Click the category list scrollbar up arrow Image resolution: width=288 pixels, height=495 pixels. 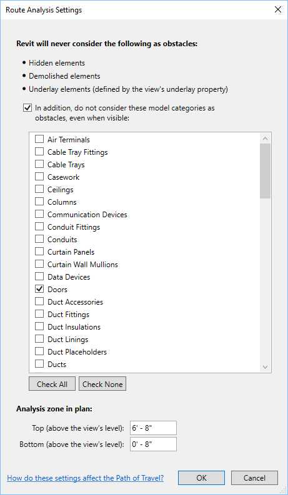(266, 139)
